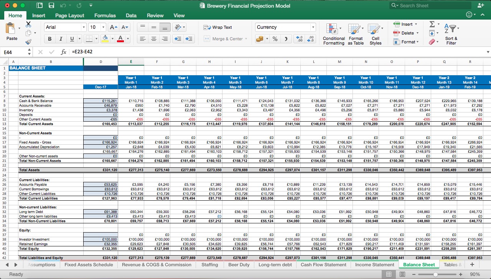Open the Review ribbon tab
The width and height of the screenshot is (491, 279).
155,15
